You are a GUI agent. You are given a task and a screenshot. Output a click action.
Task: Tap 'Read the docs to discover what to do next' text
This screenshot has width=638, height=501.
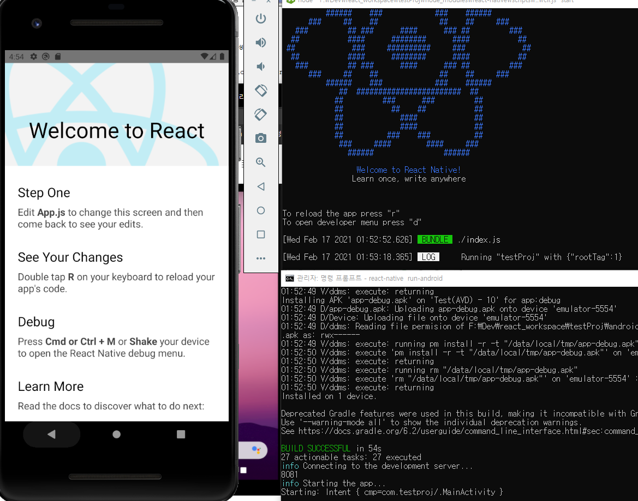111,406
